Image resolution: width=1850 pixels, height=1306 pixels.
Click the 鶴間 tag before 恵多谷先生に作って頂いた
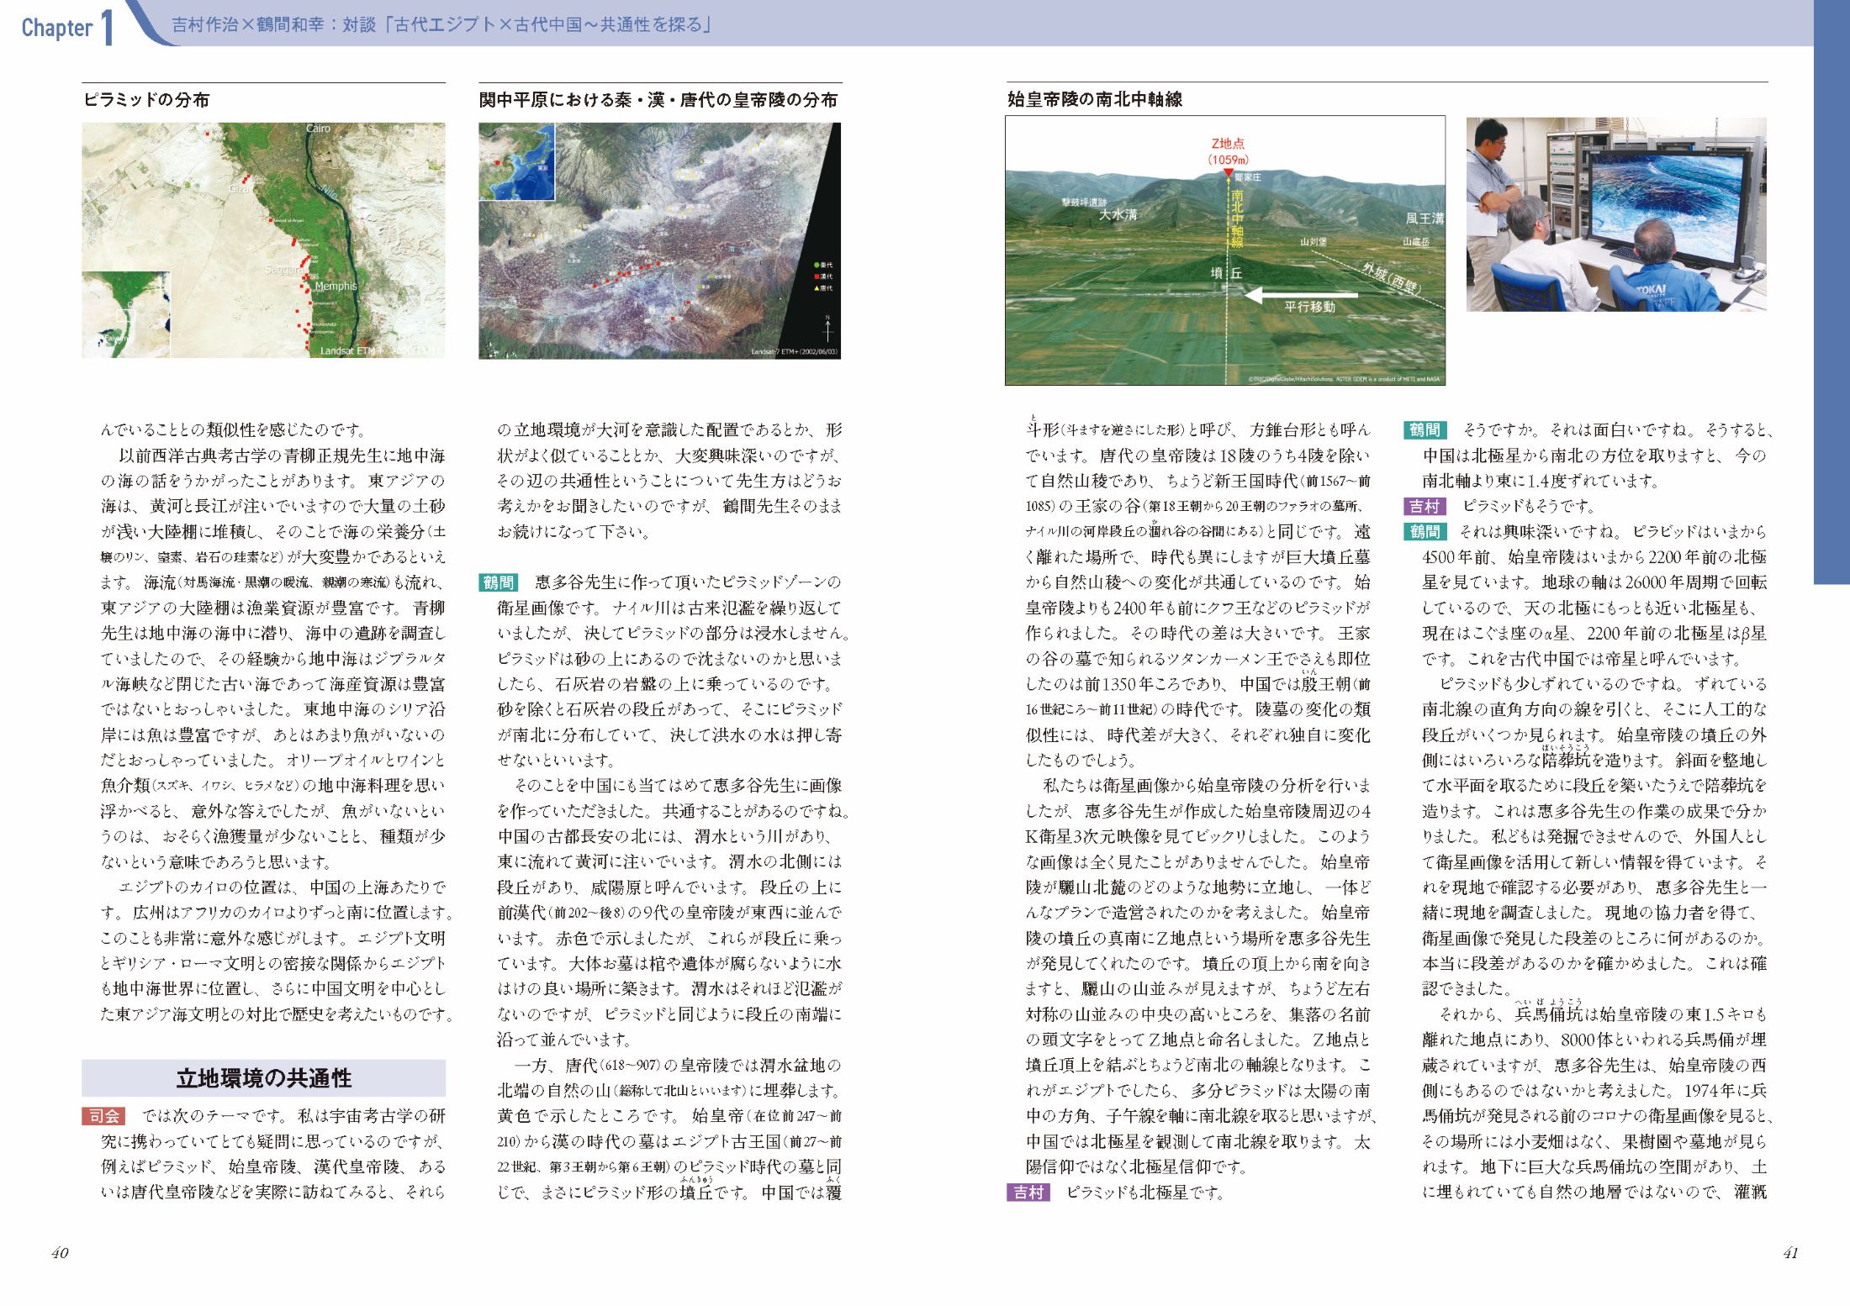pos(499,582)
